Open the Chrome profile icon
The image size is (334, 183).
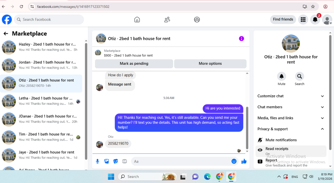click(x=325, y=6)
